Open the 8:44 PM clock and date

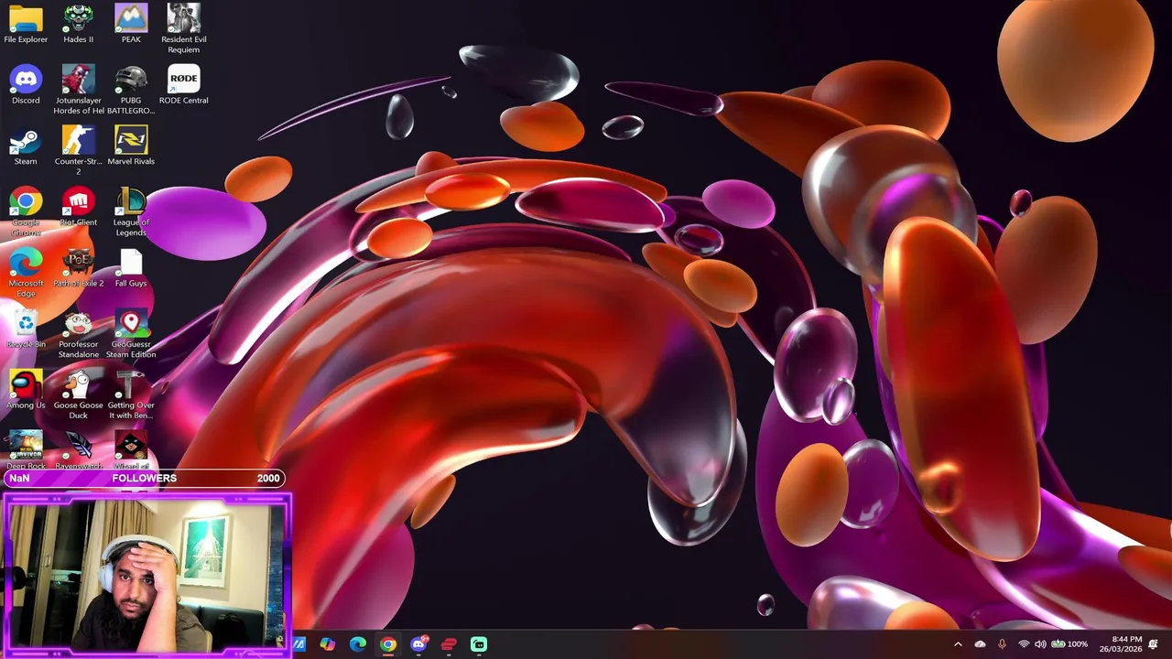pos(1121,644)
